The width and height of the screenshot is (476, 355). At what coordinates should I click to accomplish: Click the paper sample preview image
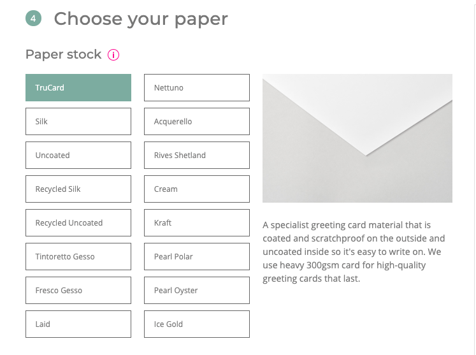(x=357, y=138)
